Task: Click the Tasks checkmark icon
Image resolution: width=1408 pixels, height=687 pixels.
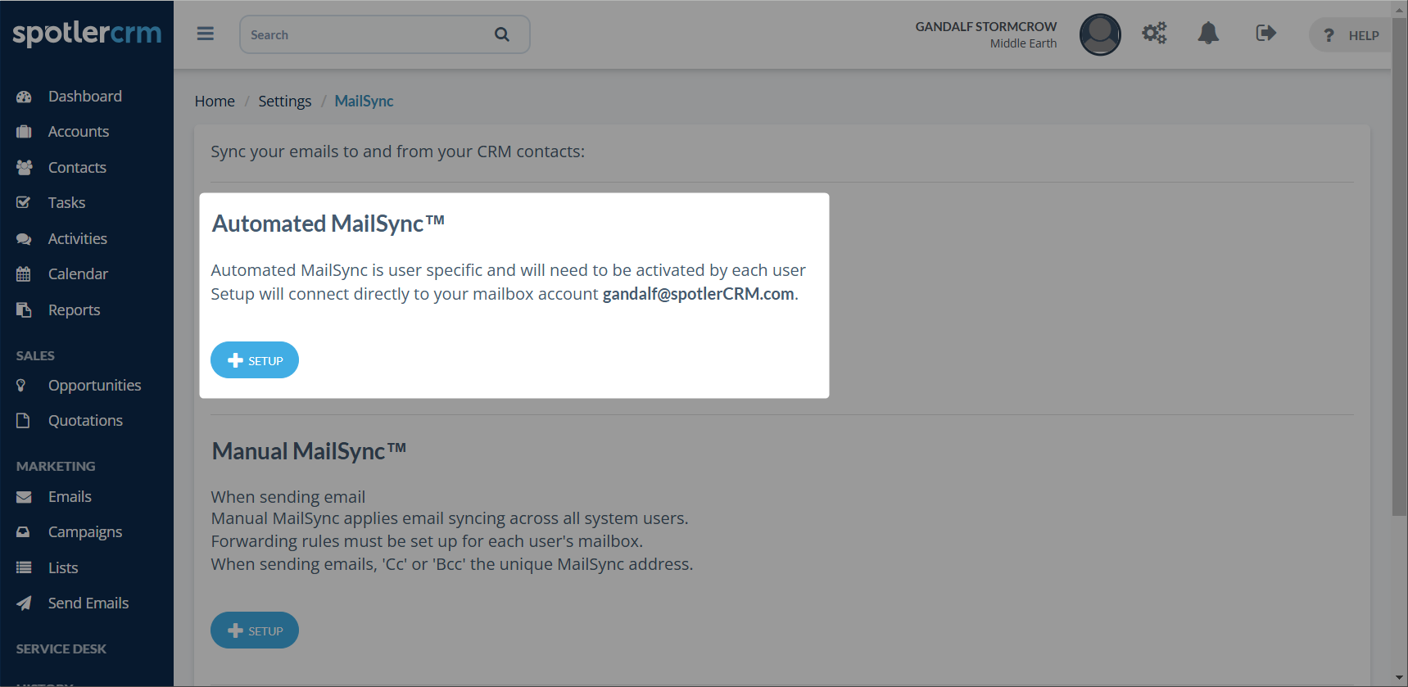Action: [x=24, y=202]
